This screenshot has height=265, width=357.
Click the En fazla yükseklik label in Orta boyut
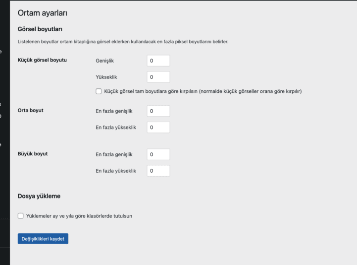point(115,127)
